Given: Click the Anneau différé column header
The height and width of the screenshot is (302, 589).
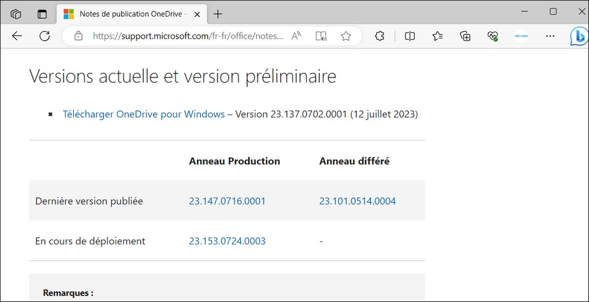Looking at the screenshot, I should click(x=354, y=161).
